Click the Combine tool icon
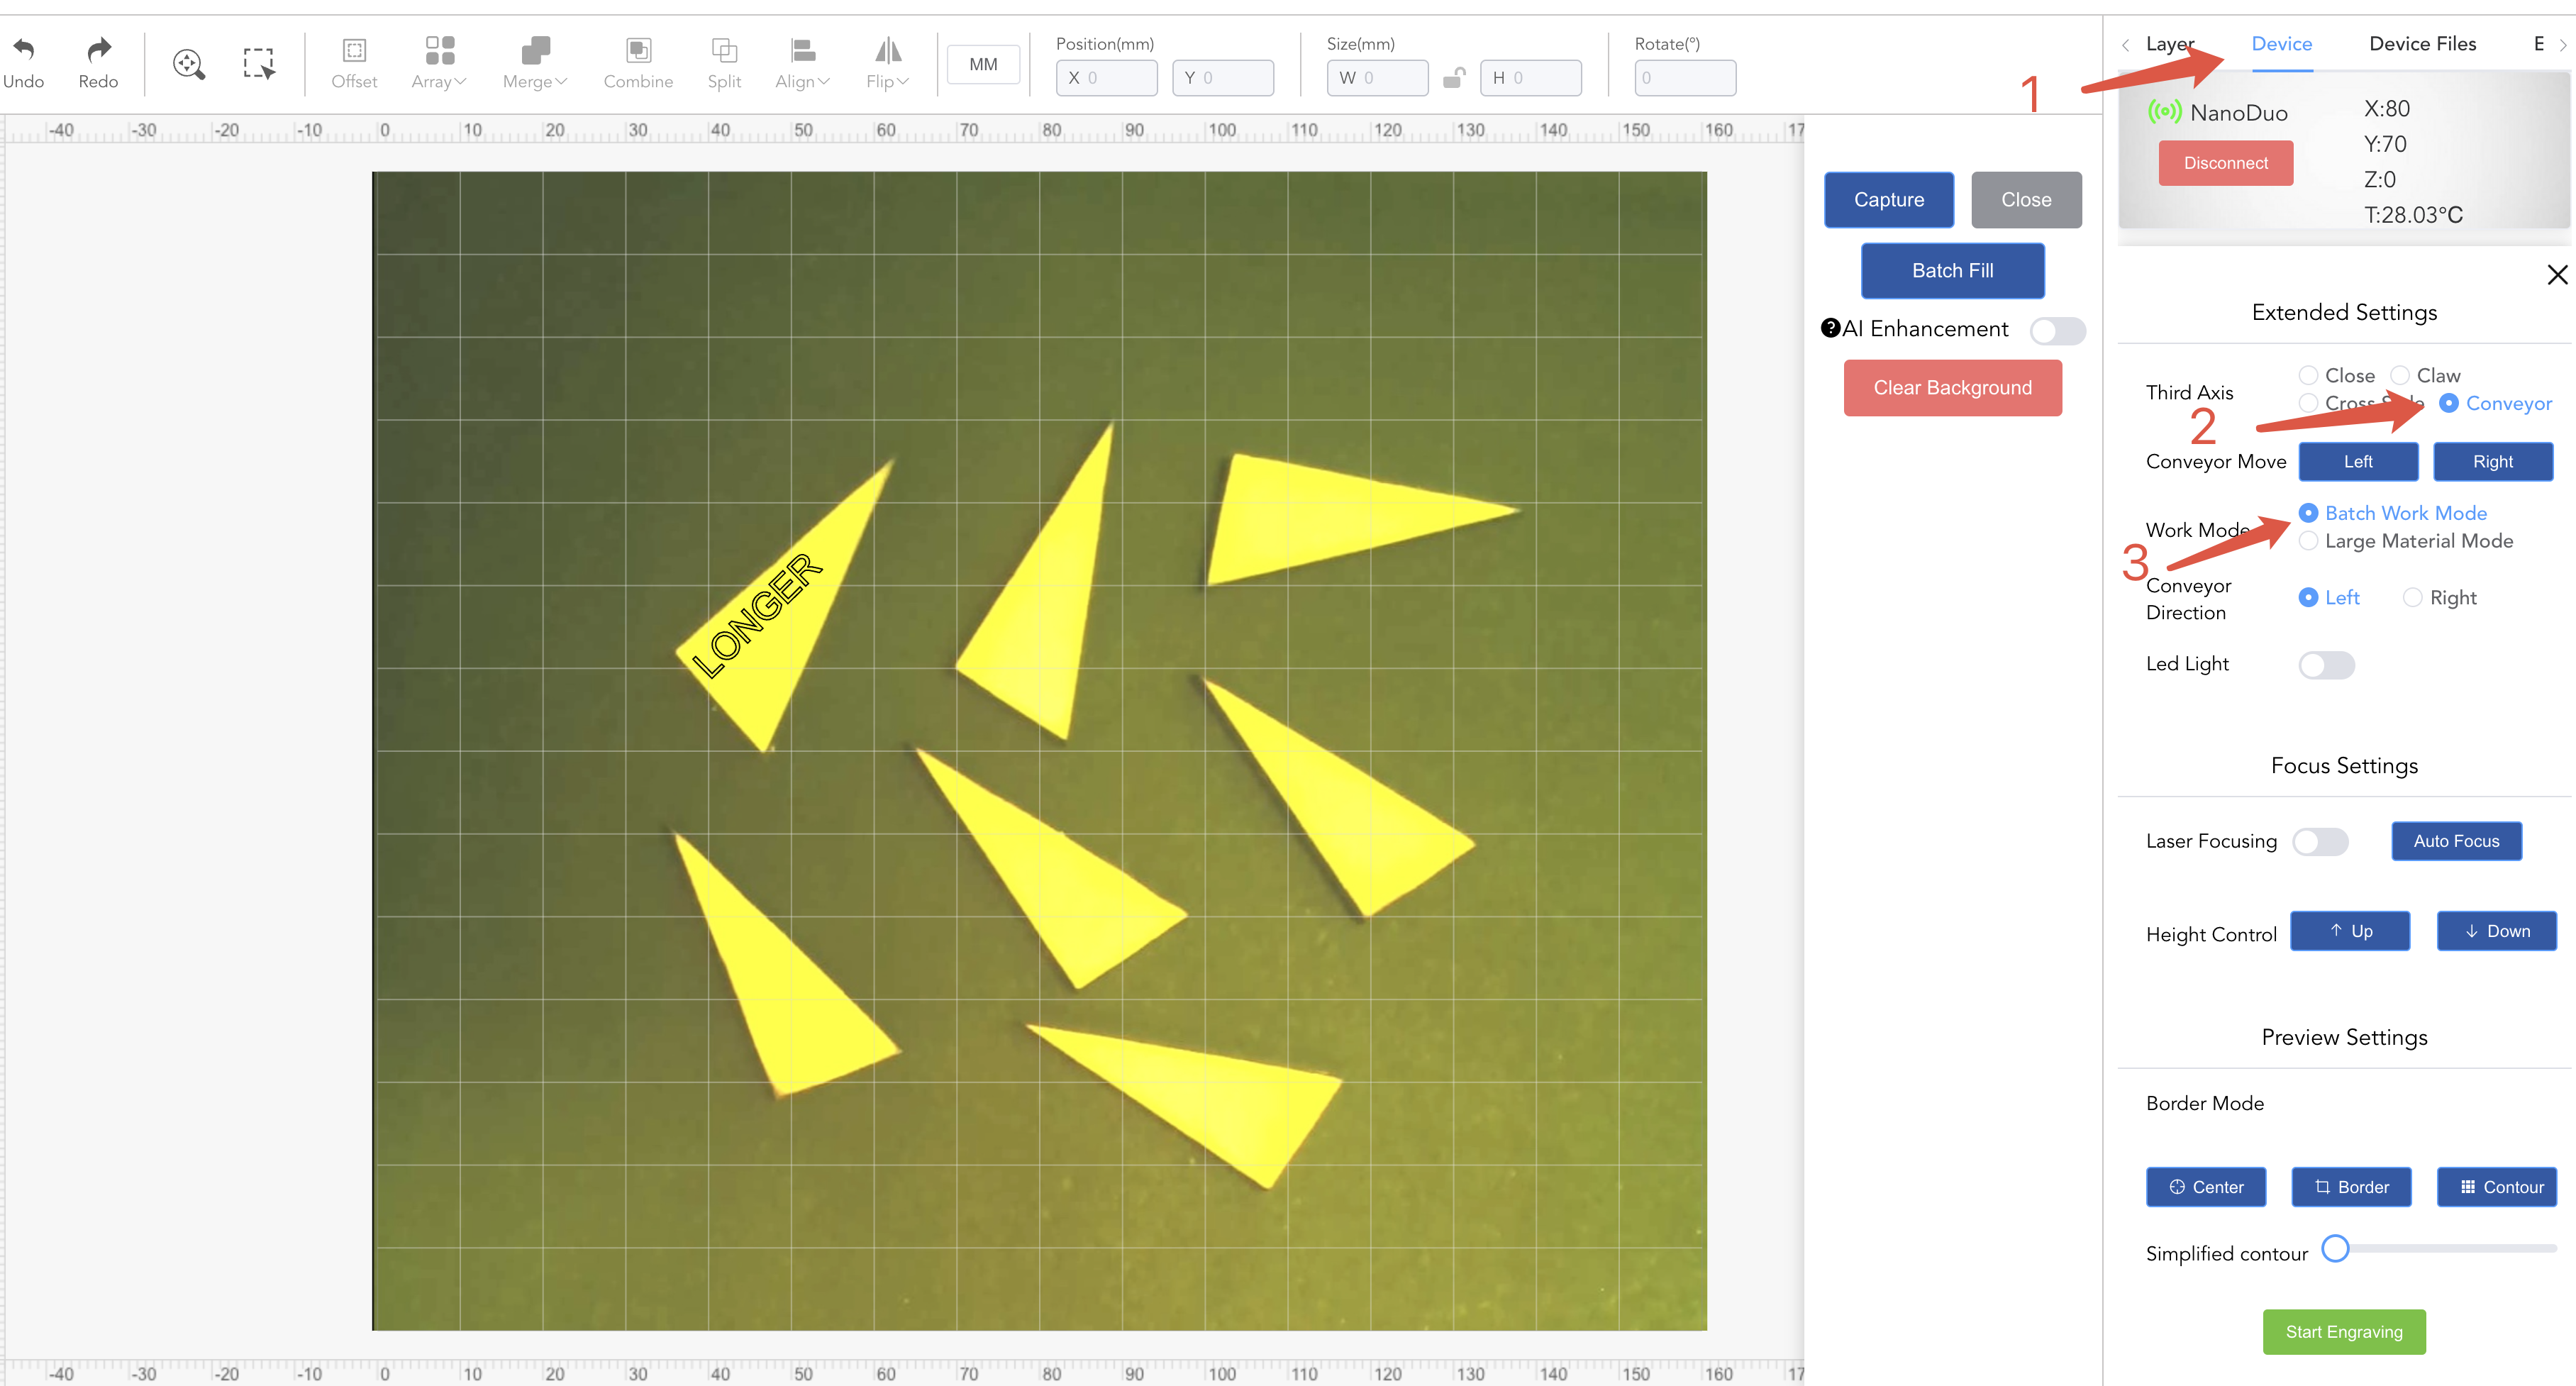The height and width of the screenshot is (1386, 2576). click(638, 51)
